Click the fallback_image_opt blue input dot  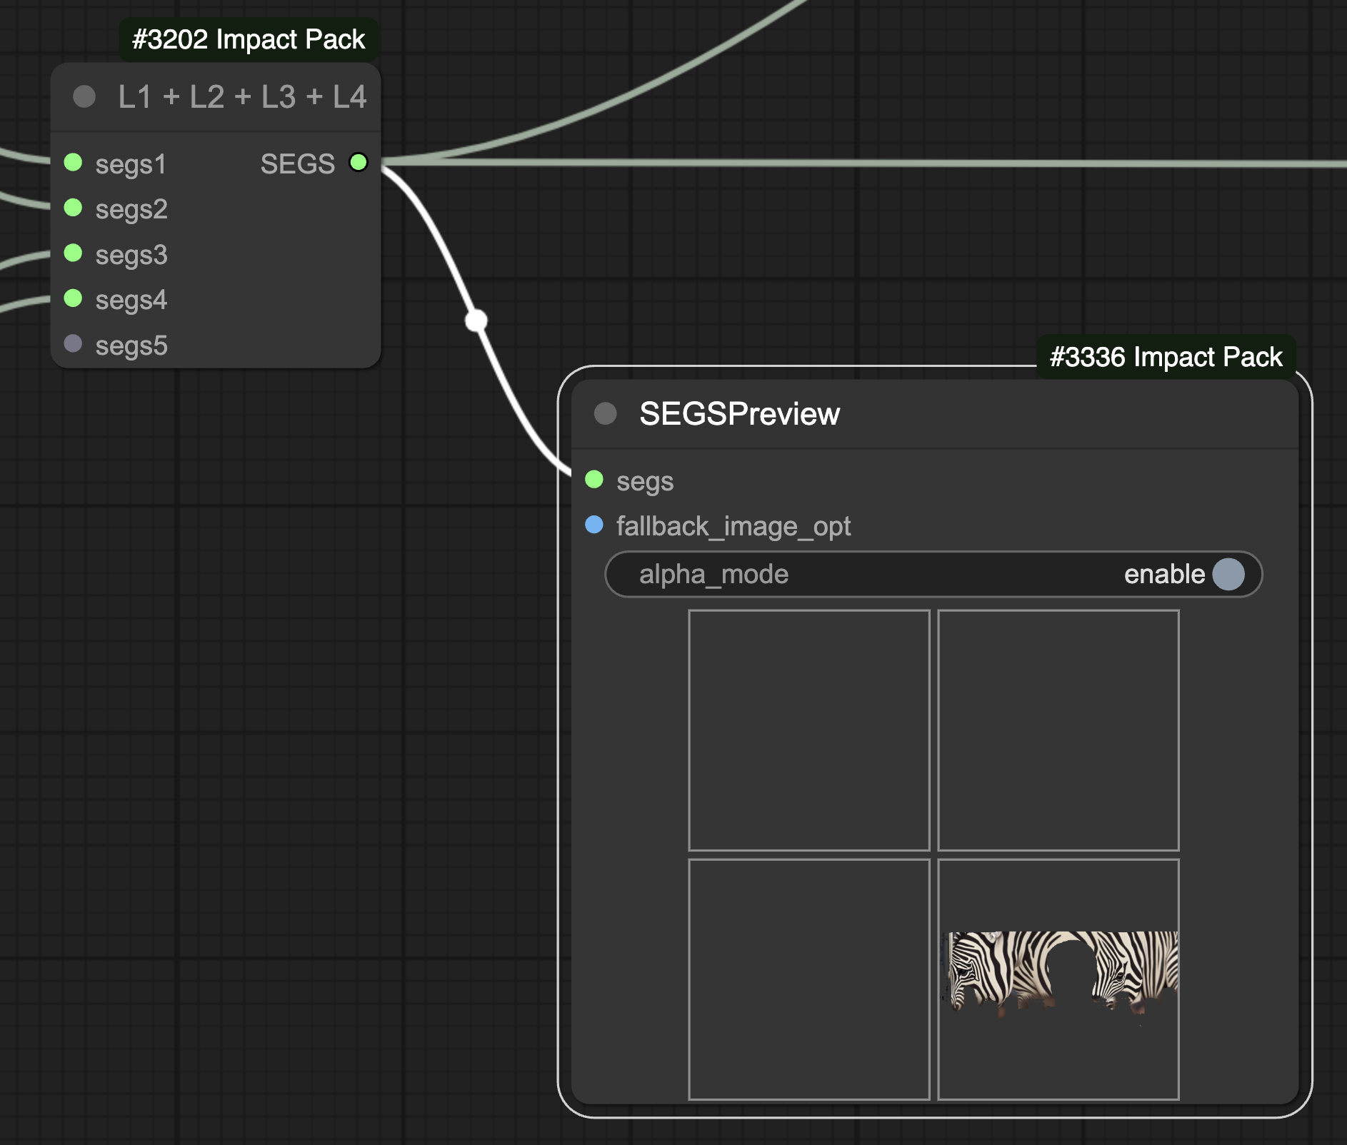(594, 526)
